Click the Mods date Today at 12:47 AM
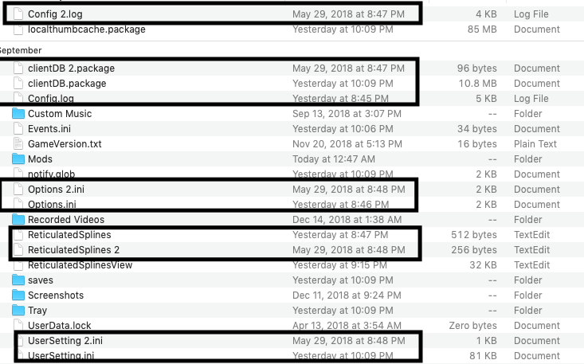584x364 pixels. (x=334, y=159)
